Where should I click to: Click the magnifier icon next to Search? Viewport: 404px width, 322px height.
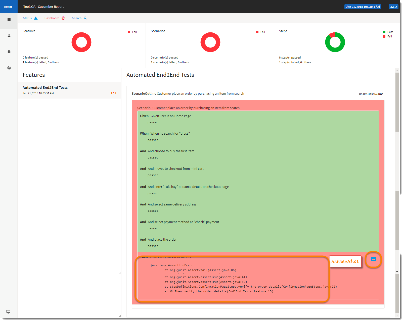pyautogui.click(x=85, y=18)
